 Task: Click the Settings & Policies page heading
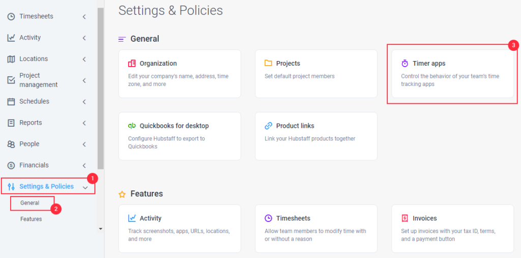pyautogui.click(x=170, y=10)
